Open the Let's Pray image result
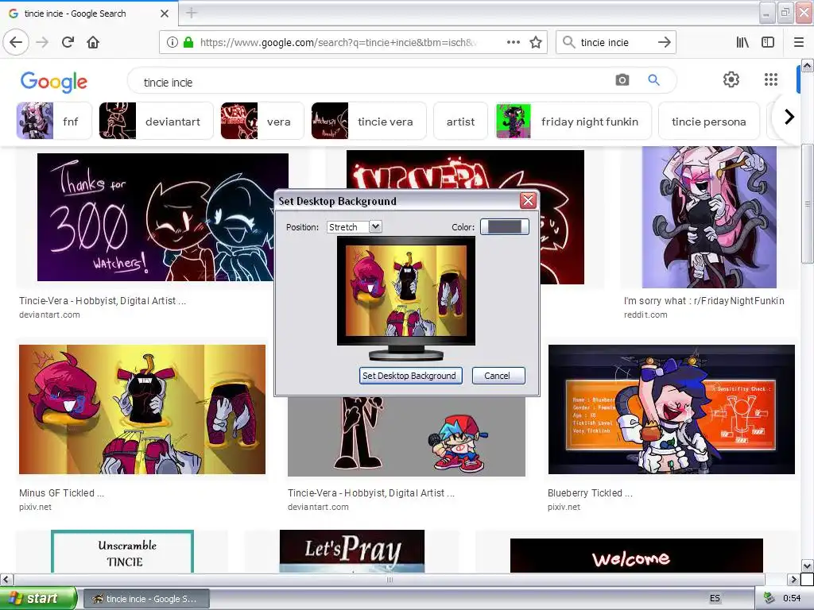Viewport: 814px width, 610px height. pyautogui.click(x=352, y=551)
